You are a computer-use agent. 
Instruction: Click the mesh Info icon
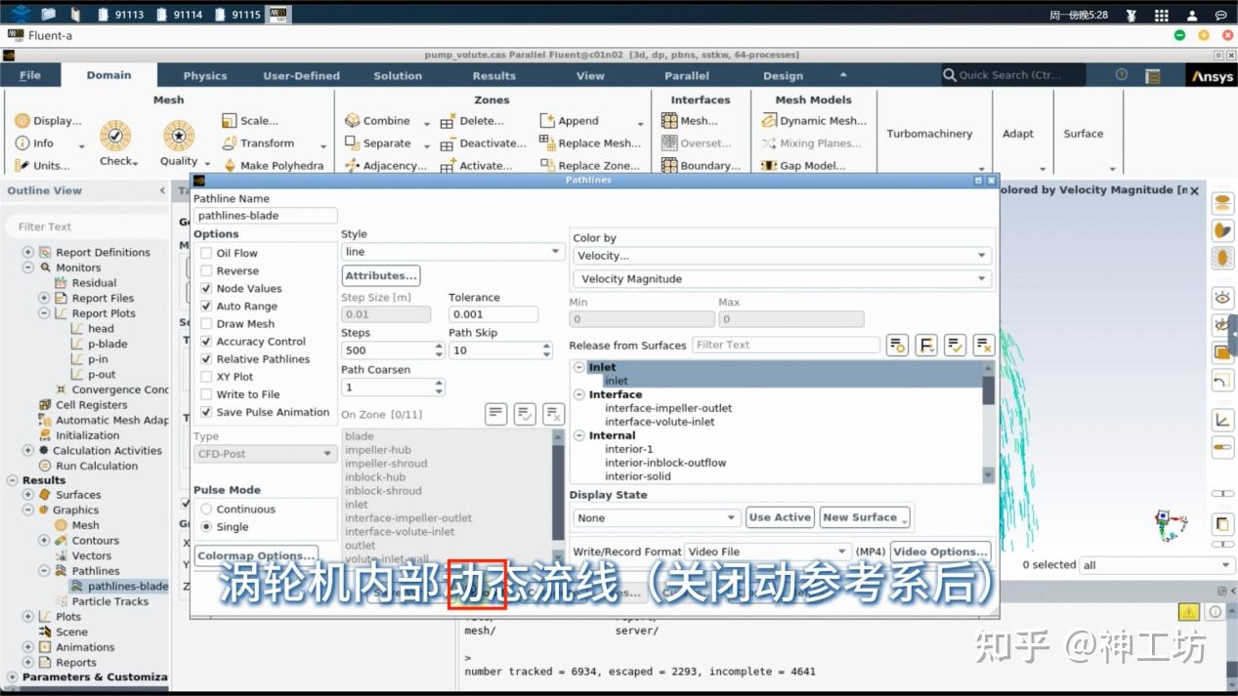pyautogui.click(x=22, y=143)
